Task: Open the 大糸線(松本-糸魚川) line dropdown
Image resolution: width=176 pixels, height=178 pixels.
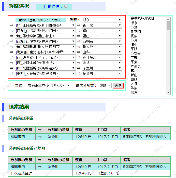Action: (x=45, y=73)
